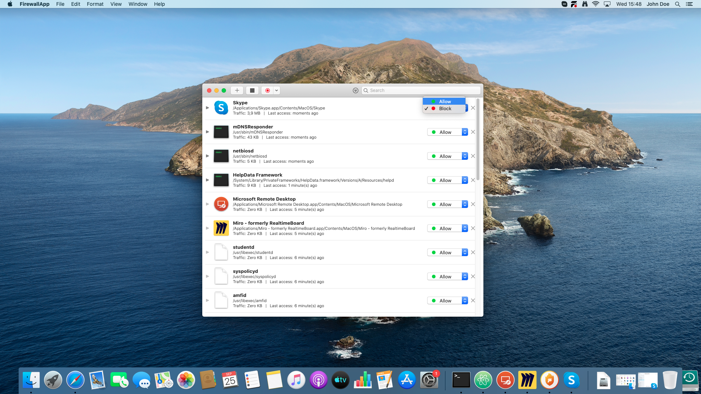Click the Miro app icon in the list
701x394 pixels.
click(221, 228)
